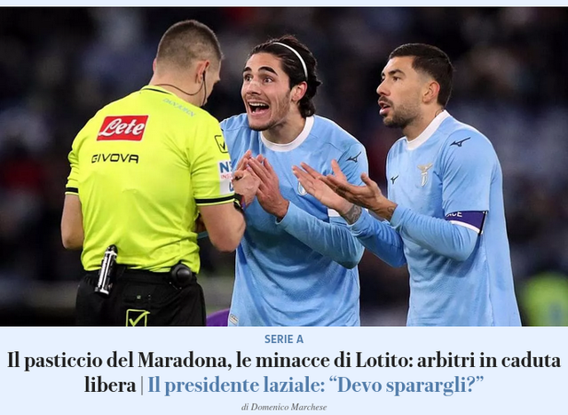This screenshot has width=568, height=415.
Task: Click the Lazio eagle crest on right player
Action: point(424,174)
